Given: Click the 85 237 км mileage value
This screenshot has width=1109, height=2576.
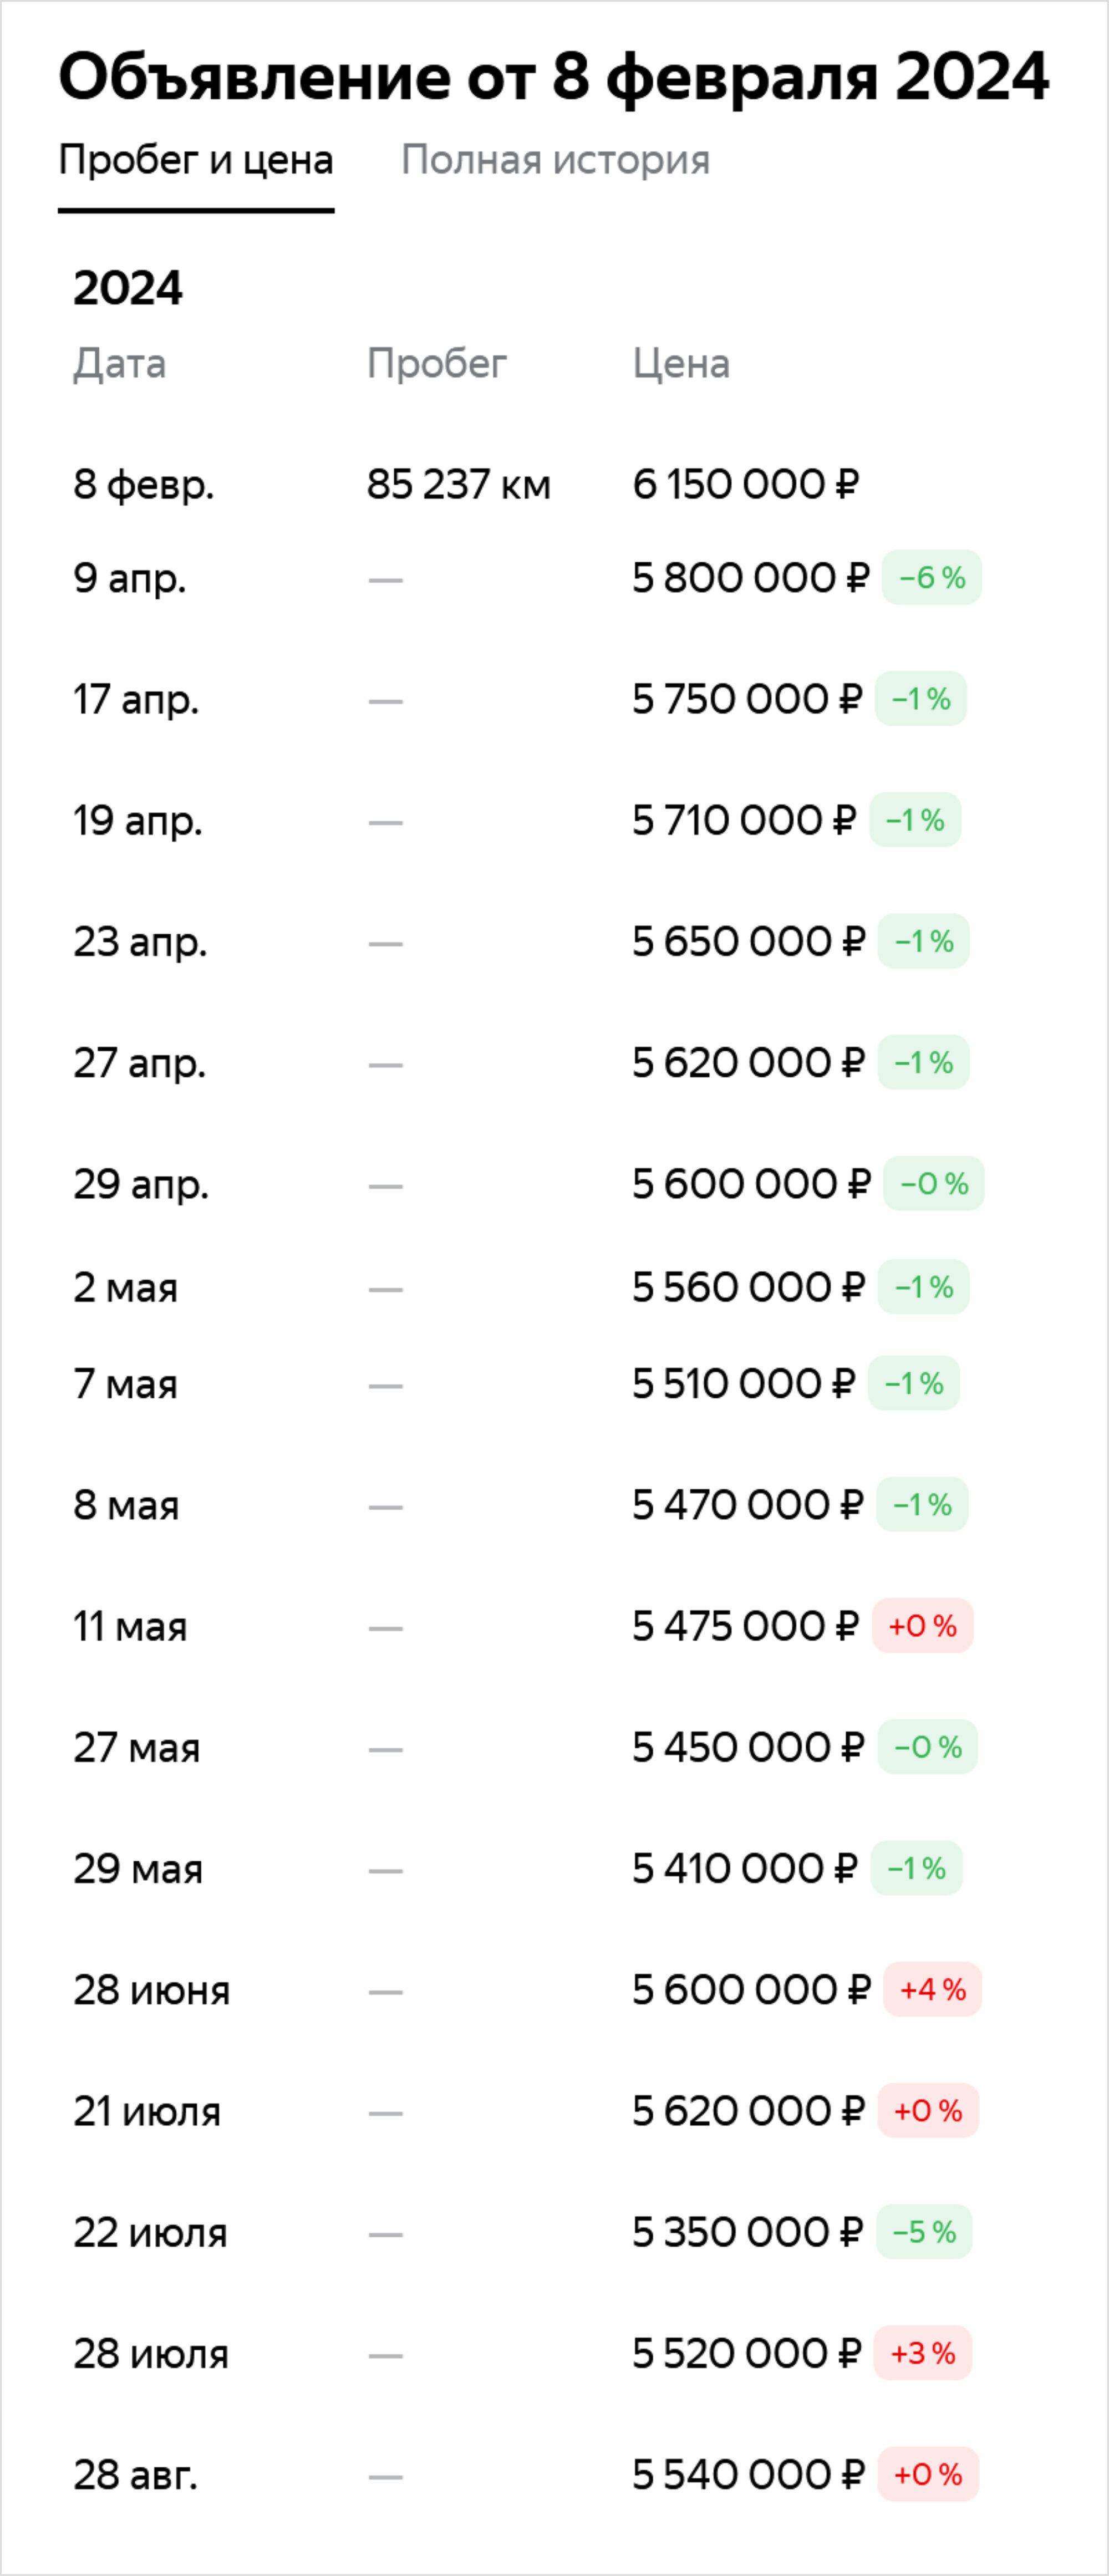Looking at the screenshot, I should point(458,485).
